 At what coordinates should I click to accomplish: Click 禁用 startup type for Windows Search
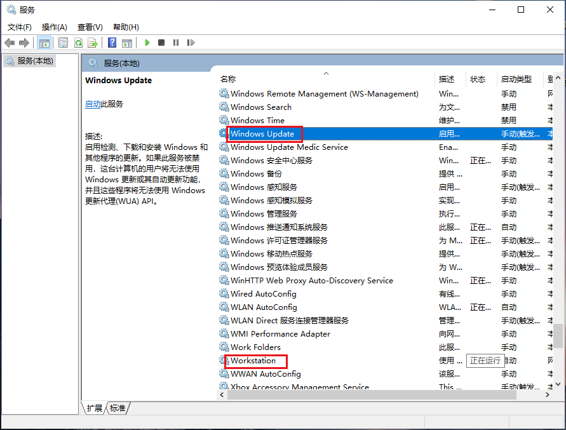(x=509, y=107)
